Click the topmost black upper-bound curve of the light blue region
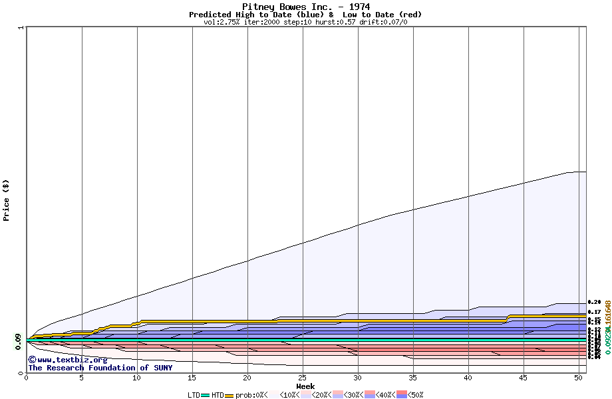Image resolution: width=612 pixels, height=399 pixels. [303, 243]
